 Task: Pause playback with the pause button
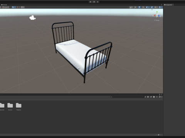[94, 2]
